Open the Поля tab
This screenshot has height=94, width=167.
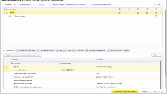tap(59, 50)
